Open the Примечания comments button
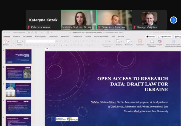181x126 pixels. click(165, 36)
